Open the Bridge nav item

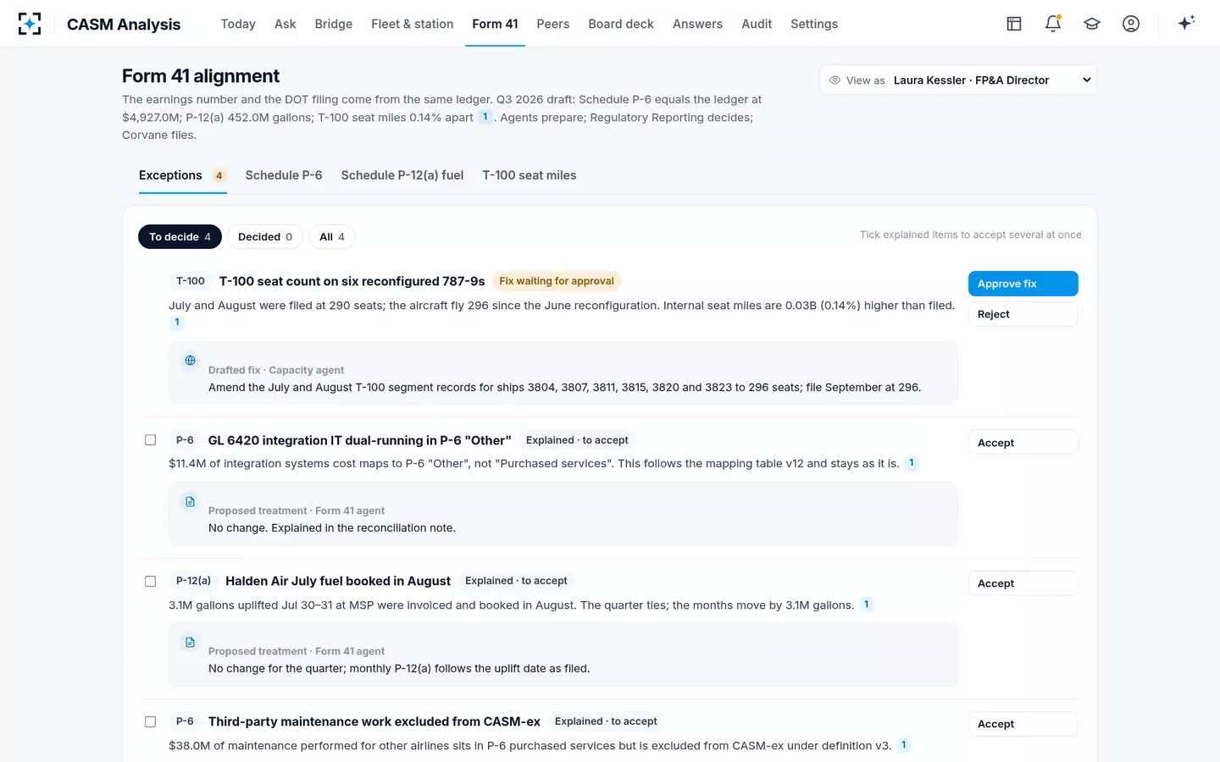click(334, 24)
